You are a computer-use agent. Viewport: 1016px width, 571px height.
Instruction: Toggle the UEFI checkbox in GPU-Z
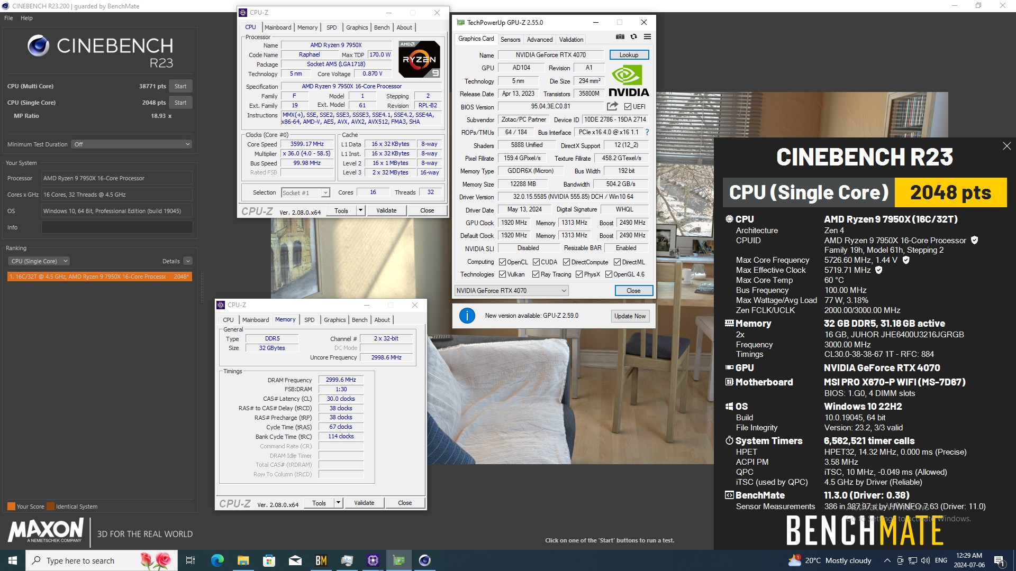[628, 107]
